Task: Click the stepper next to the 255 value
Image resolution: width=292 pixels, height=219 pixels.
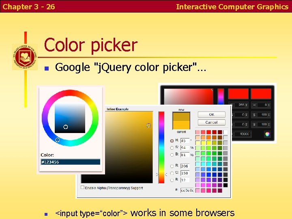Action: tap(247, 105)
